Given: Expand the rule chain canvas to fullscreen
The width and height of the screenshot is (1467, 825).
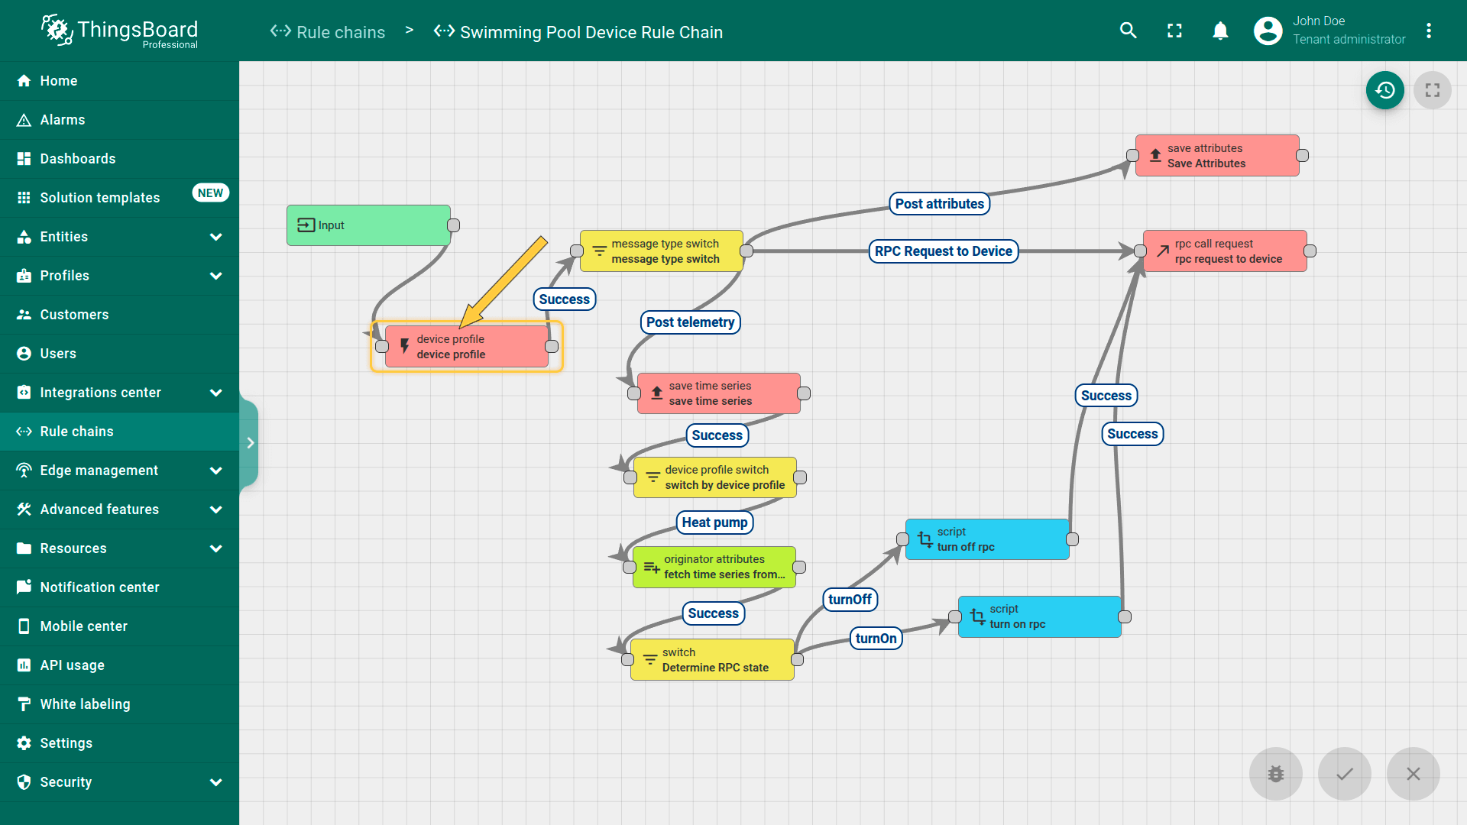Looking at the screenshot, I should [x=1432, y=90].
